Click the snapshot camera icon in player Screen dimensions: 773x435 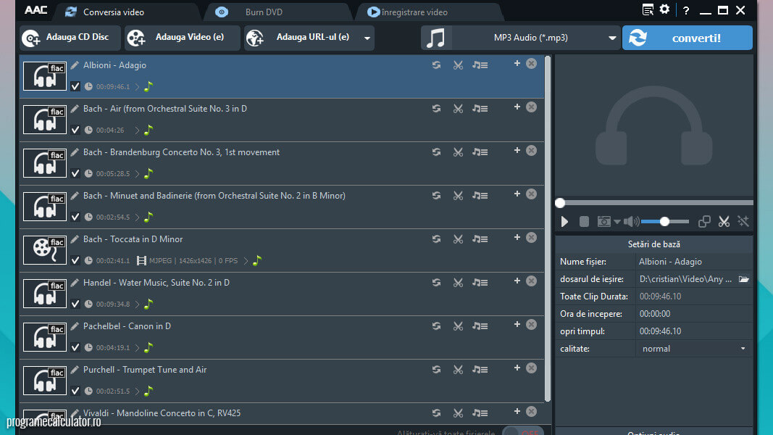603,222
